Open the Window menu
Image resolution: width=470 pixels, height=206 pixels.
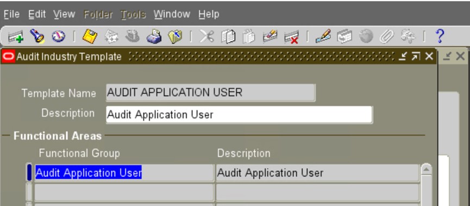pyautogui.click(x=172, y=14)
